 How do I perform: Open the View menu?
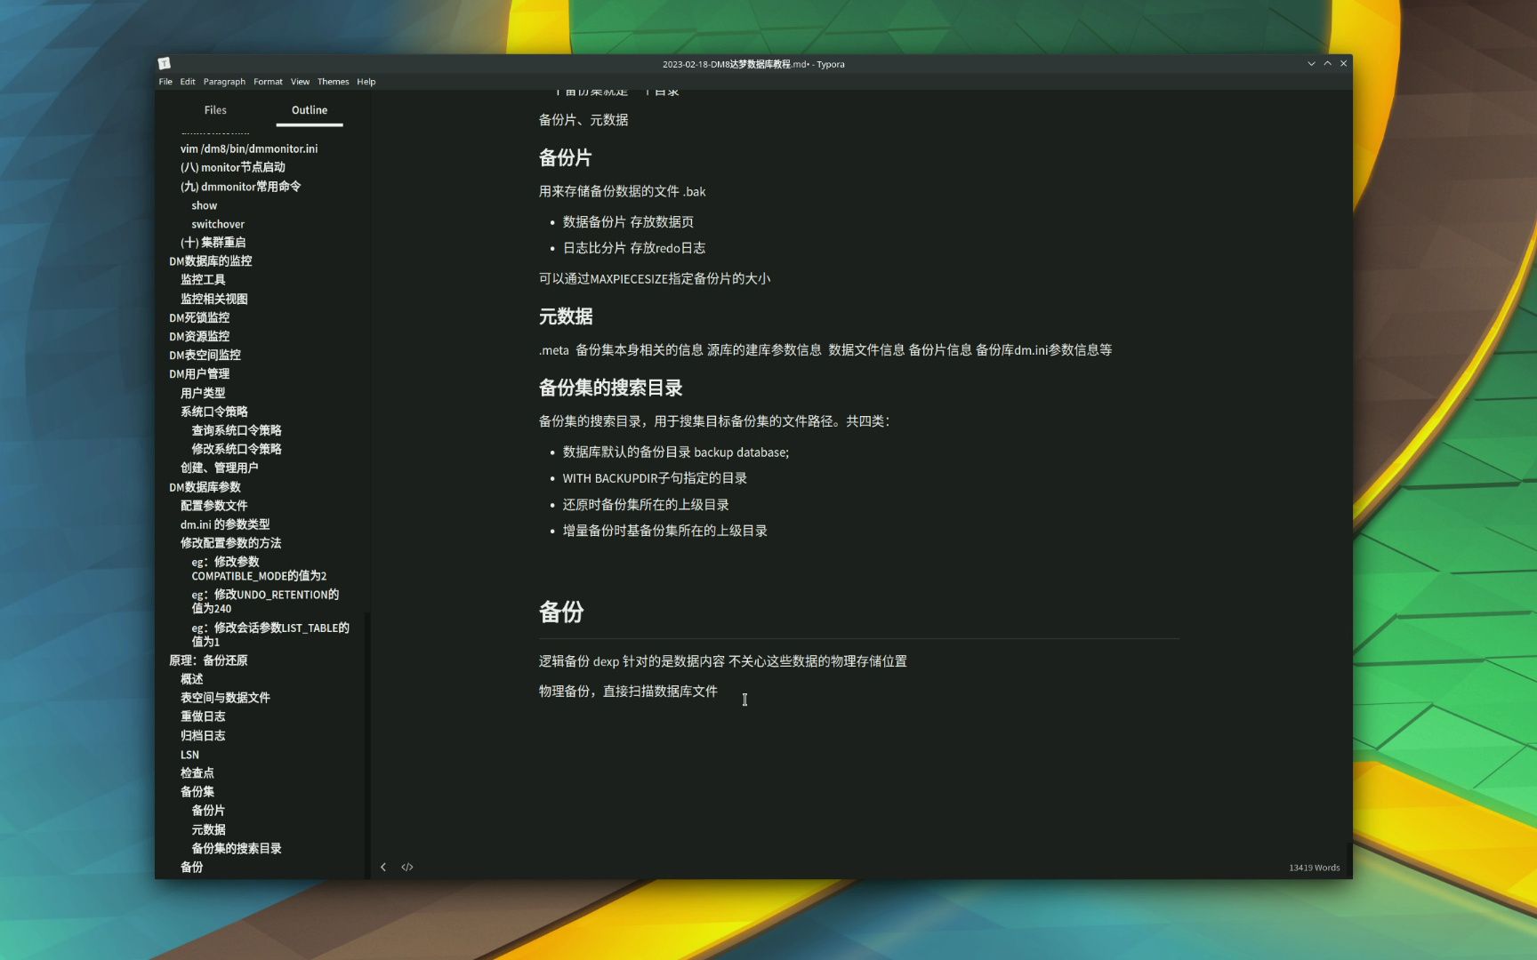(x=301, y=82)
